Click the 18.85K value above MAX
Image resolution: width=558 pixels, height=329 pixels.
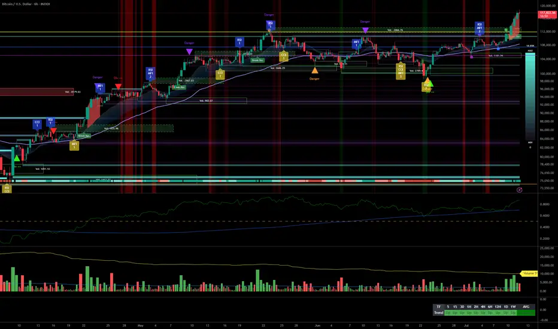[530, 46]
